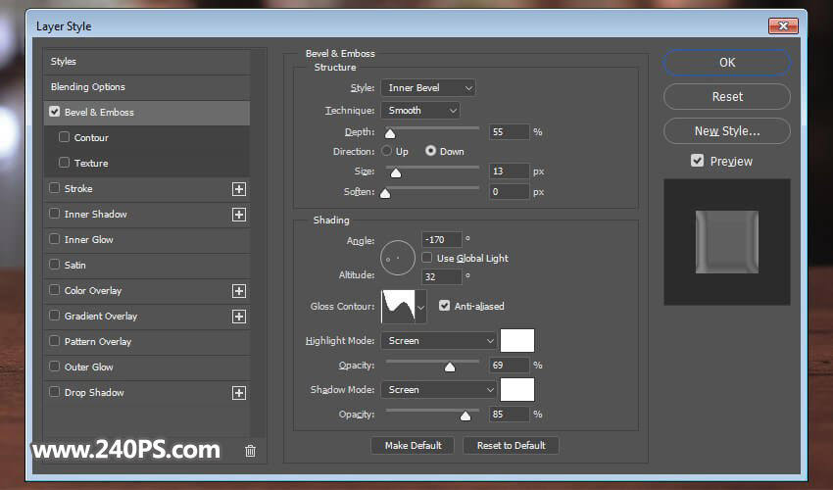
Task: Click Make Default button
Action: click(413, 445)
